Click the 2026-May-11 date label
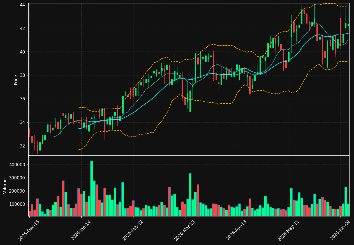Screen dimensions: 354x245 click(x=288, y=230)
